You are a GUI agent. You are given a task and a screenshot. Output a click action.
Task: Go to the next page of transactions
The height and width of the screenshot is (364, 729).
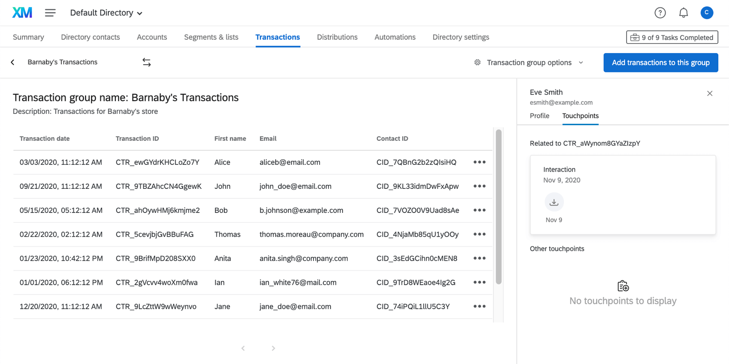coord(273,348)
